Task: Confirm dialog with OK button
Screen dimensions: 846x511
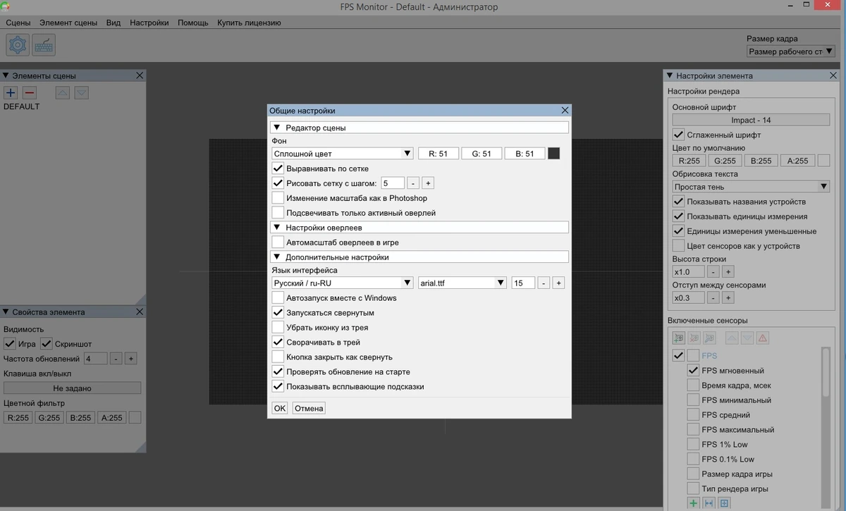Action: (280, 408)
